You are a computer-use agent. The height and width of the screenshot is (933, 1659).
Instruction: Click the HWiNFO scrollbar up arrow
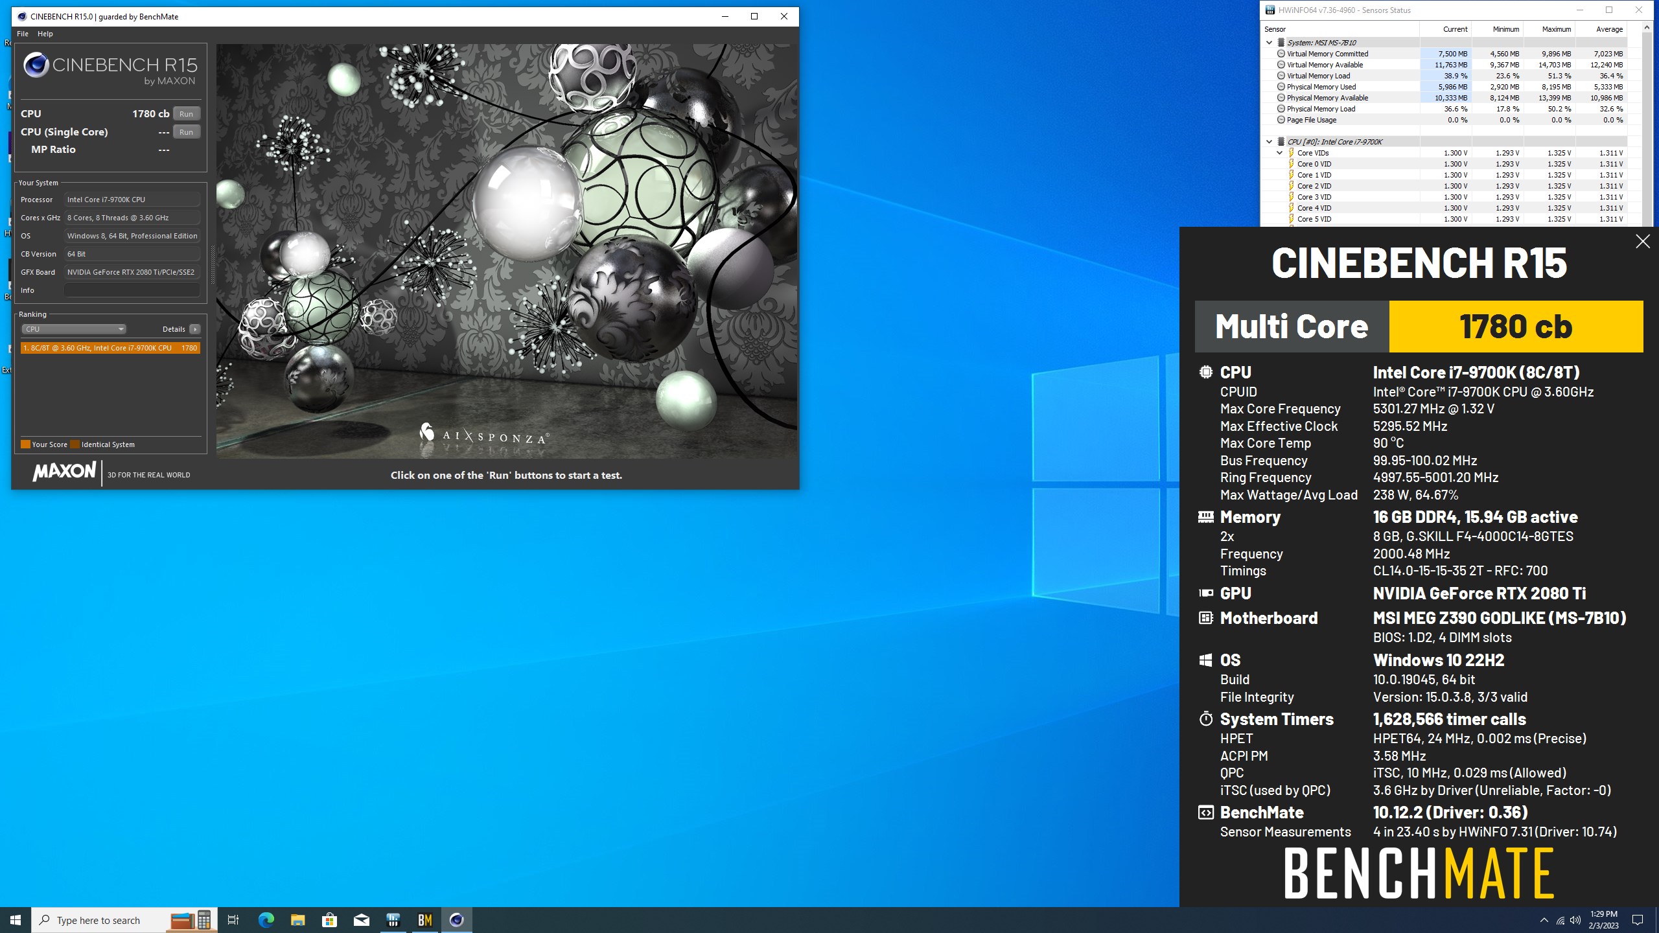coord(1647,28)
